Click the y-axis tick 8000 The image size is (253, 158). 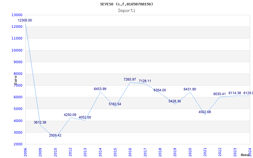(x=18, y=74)
